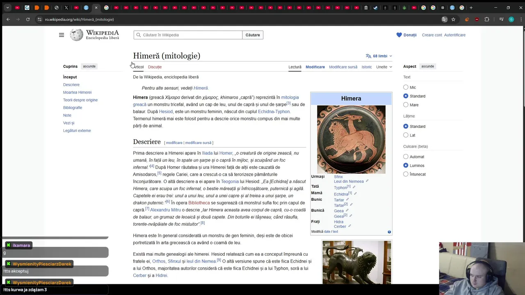The height and width of the screenshot is (295, 525).
Task: Click the browser address bar URL
Action: point(80,19)
